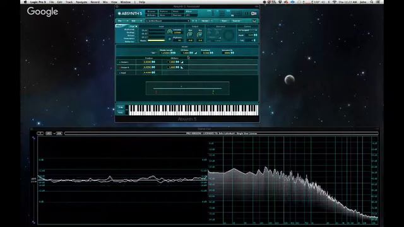The width and height of the screenshot is (404, 227).
Task: Toggle the Output L row switch
Action: pyautogui.click(x=120, y=62)
